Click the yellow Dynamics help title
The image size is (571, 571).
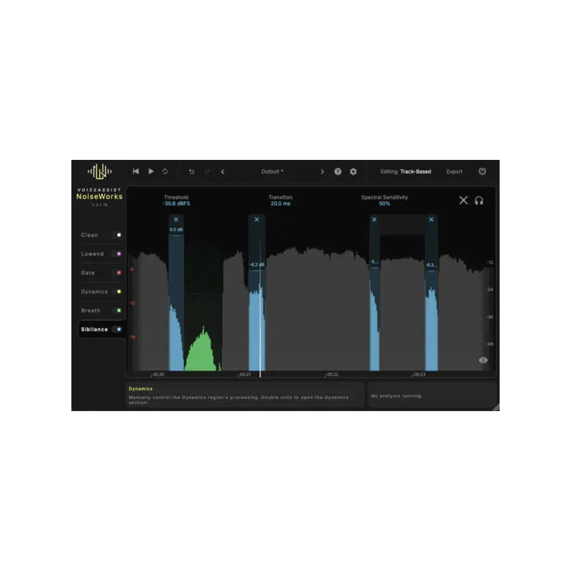point(141,389)
